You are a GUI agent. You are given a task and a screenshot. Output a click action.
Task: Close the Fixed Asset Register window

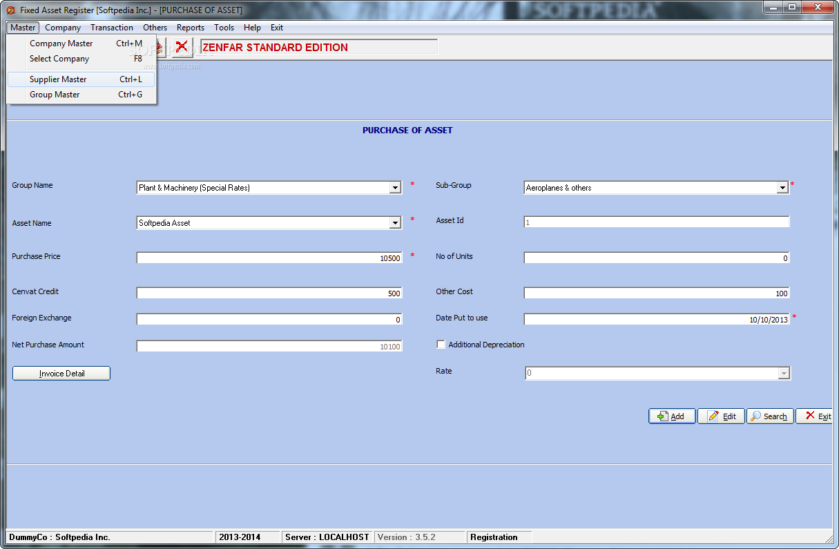[816, 8]
